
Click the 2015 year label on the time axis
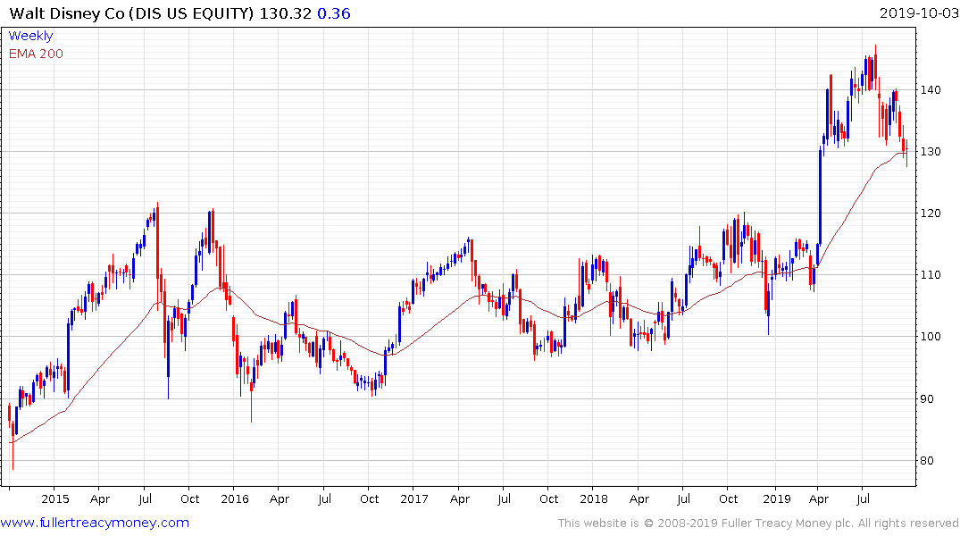click(55, 498)
